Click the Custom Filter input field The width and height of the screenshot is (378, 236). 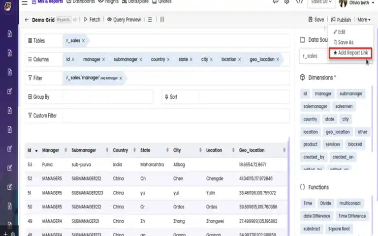point(176,116)
